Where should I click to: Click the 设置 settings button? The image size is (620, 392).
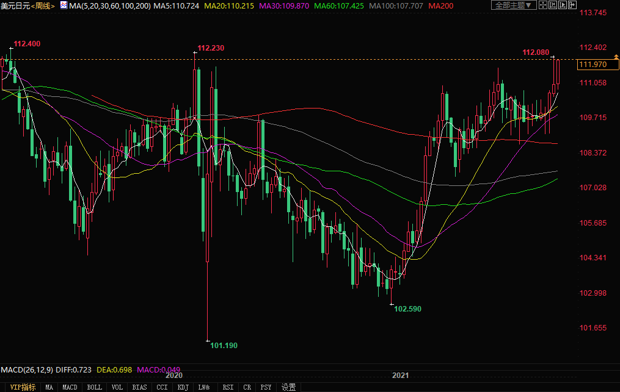(288, 387)
